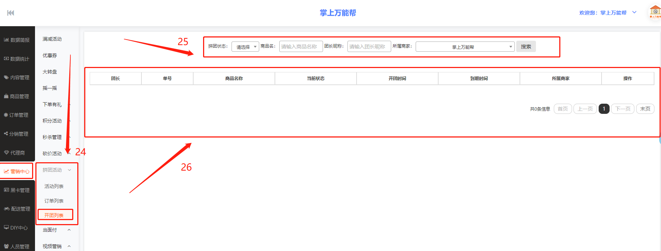Image resolution: width=661 pixels, height=251 pixels.
Task: Open the 所属商家 merchant dropdown
Action: pos(465,47)
